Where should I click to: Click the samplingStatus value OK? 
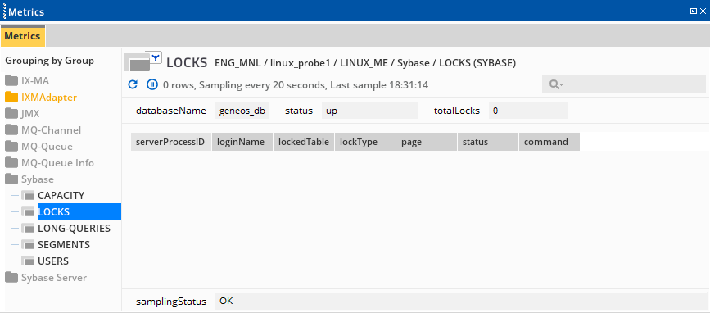[x=460, y=301]
